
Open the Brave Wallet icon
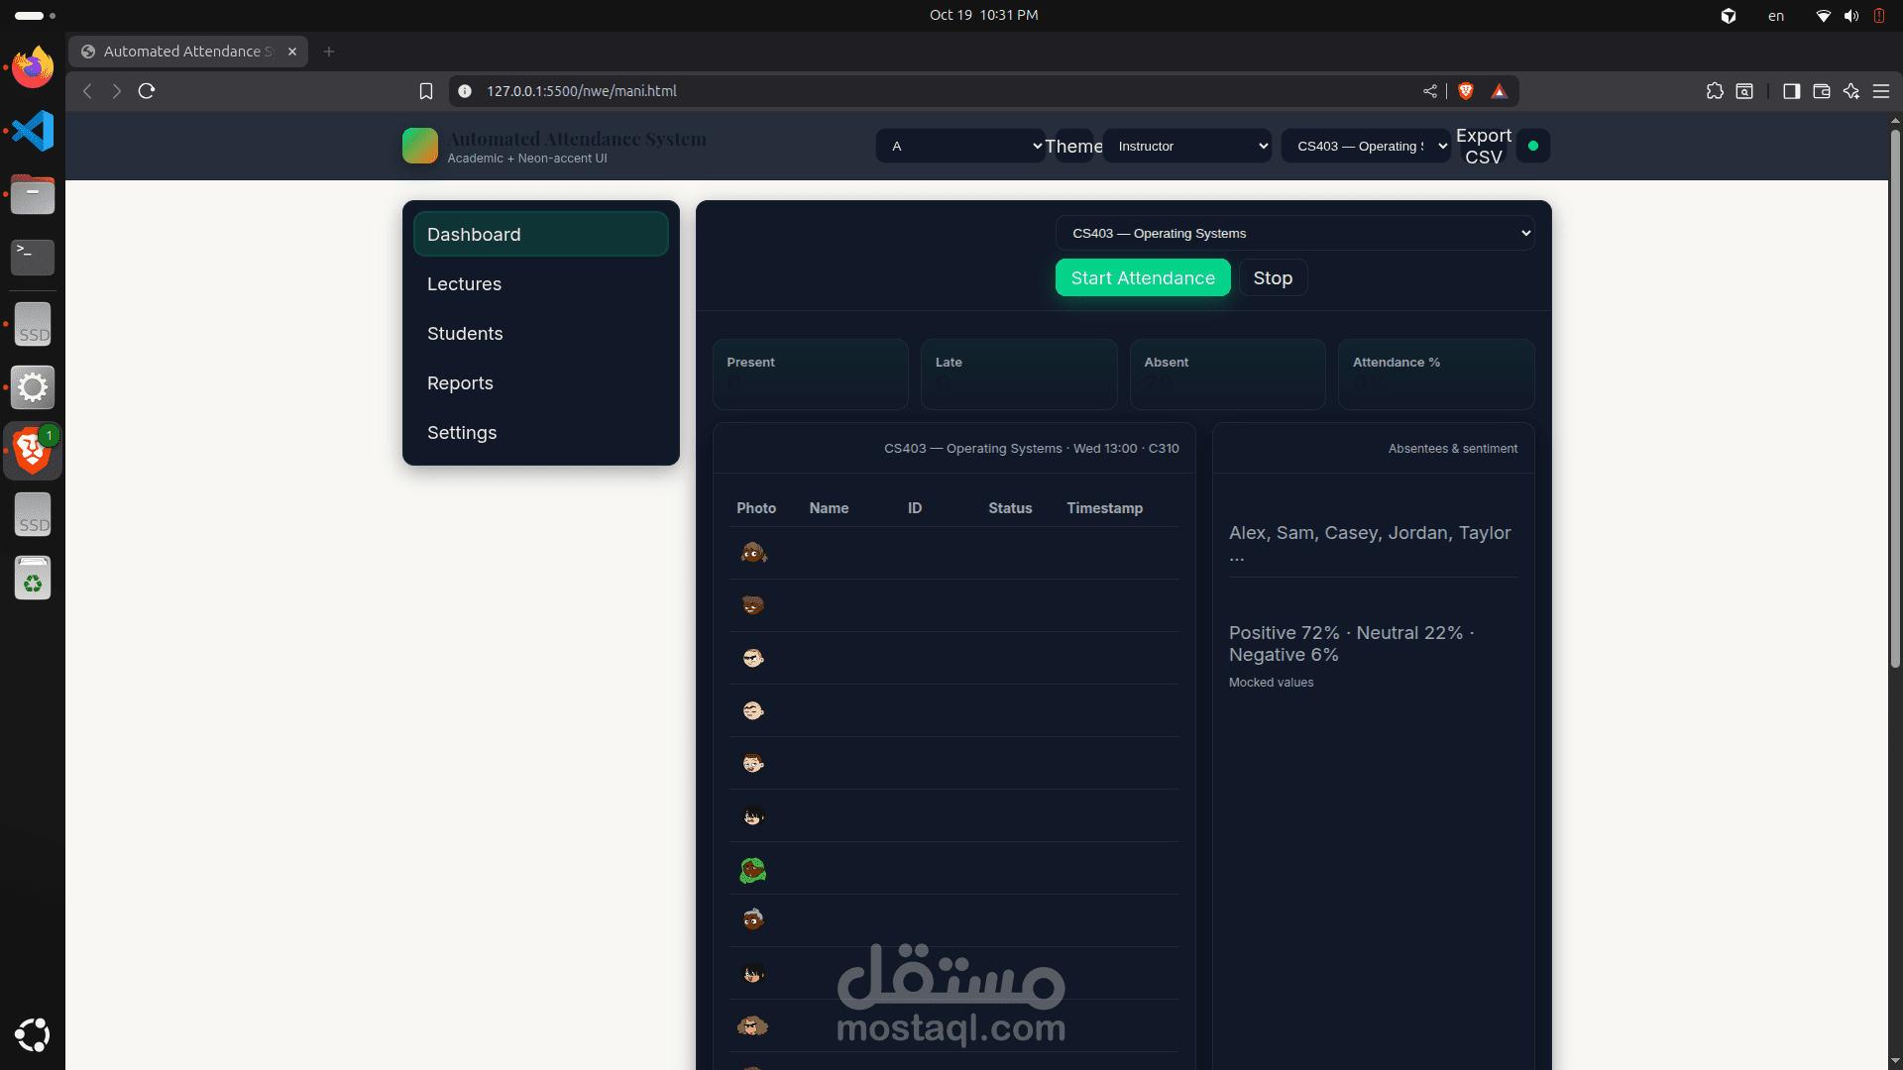click(x=1822, y=91)
